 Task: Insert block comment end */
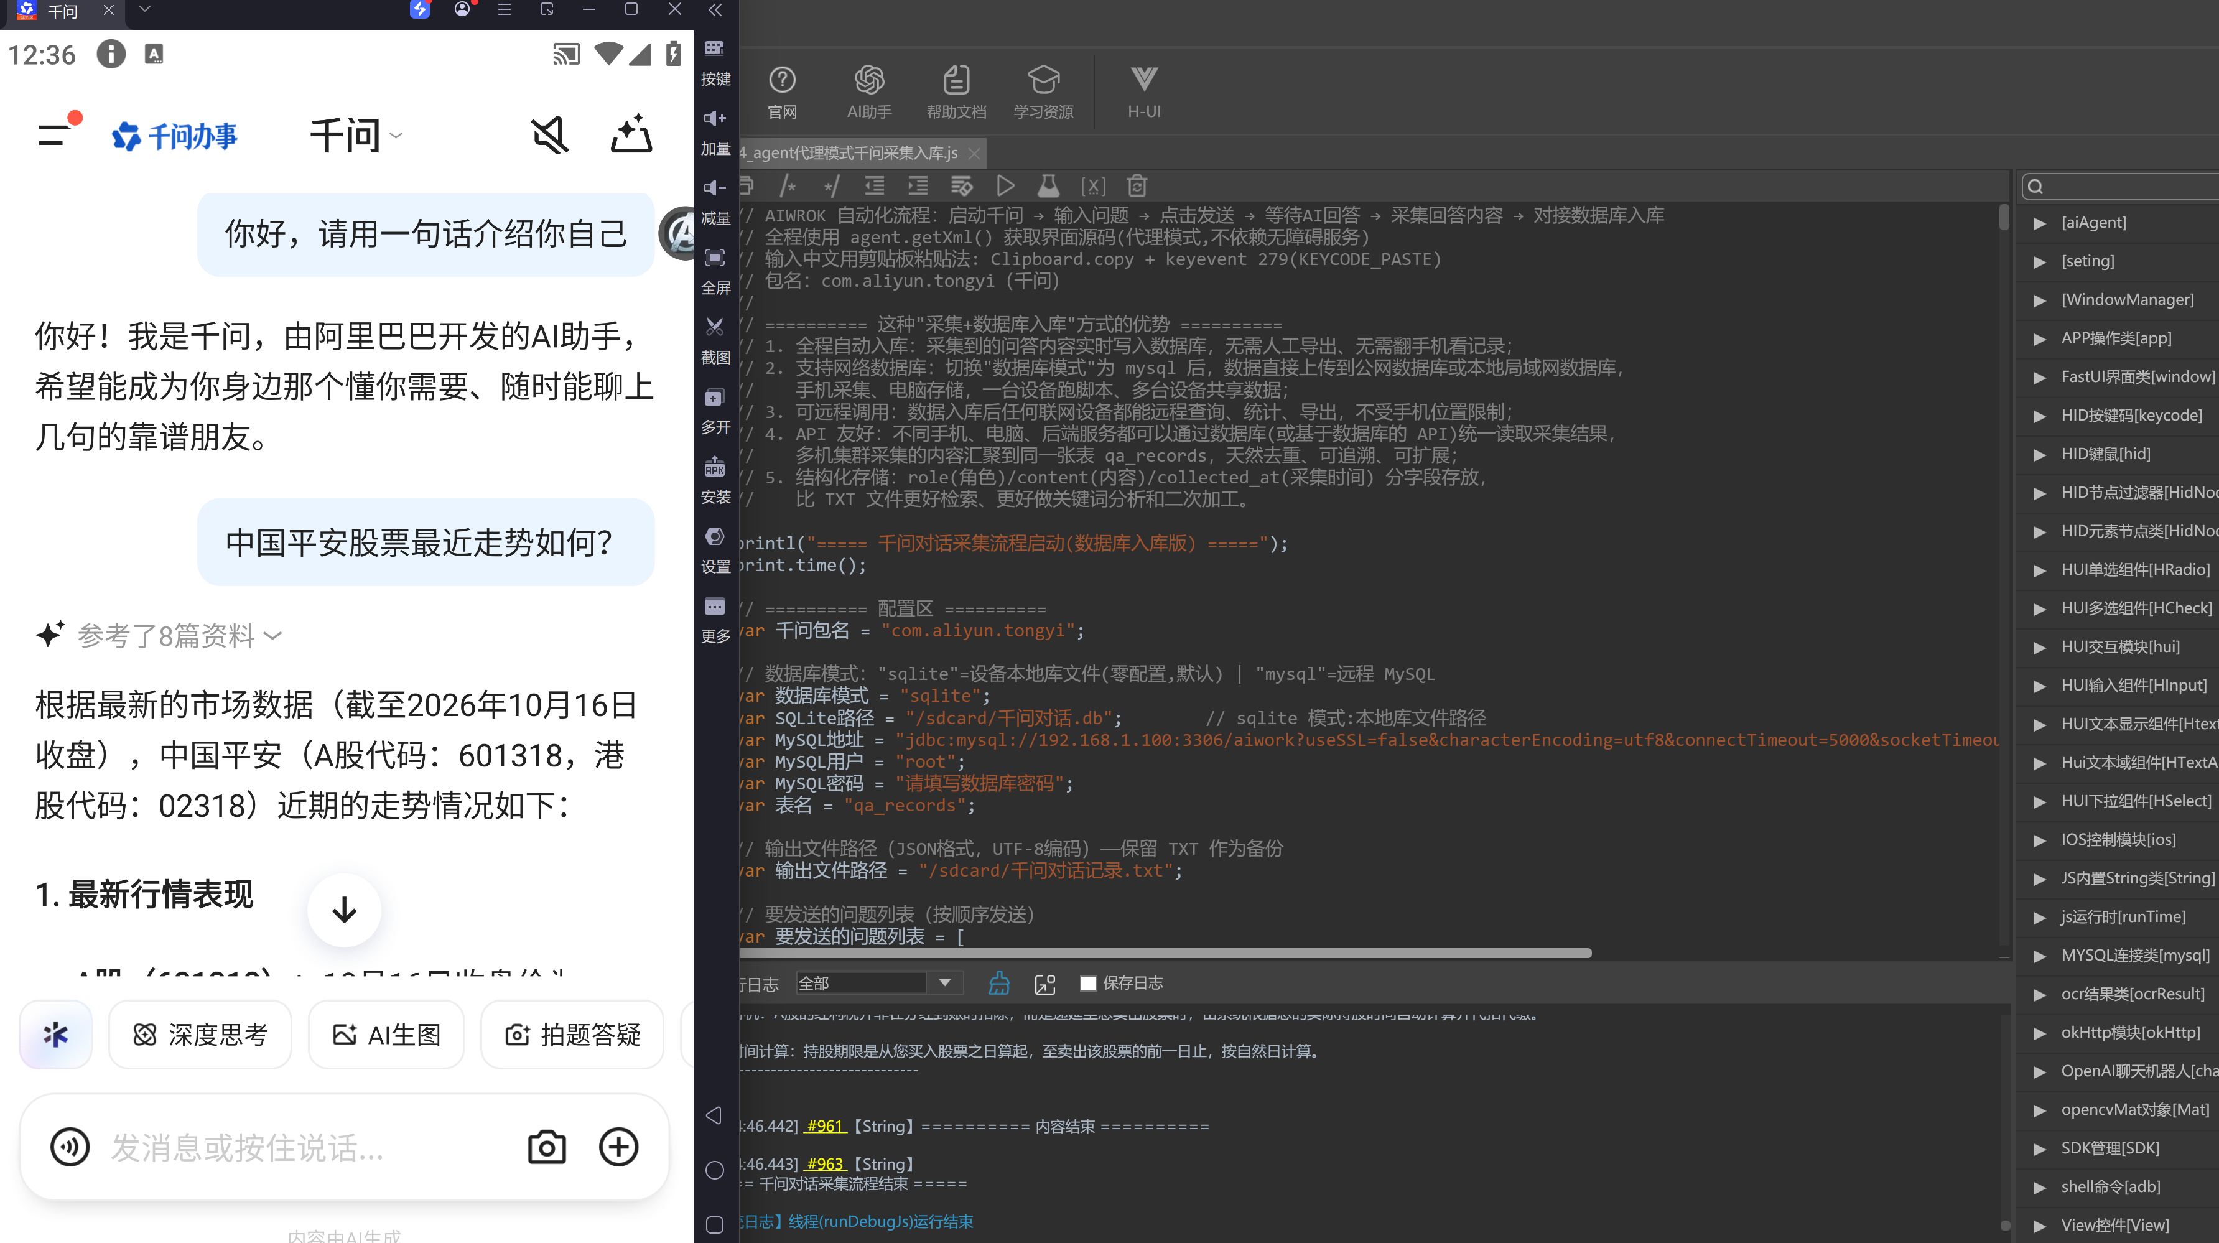(x=831, y=185)
